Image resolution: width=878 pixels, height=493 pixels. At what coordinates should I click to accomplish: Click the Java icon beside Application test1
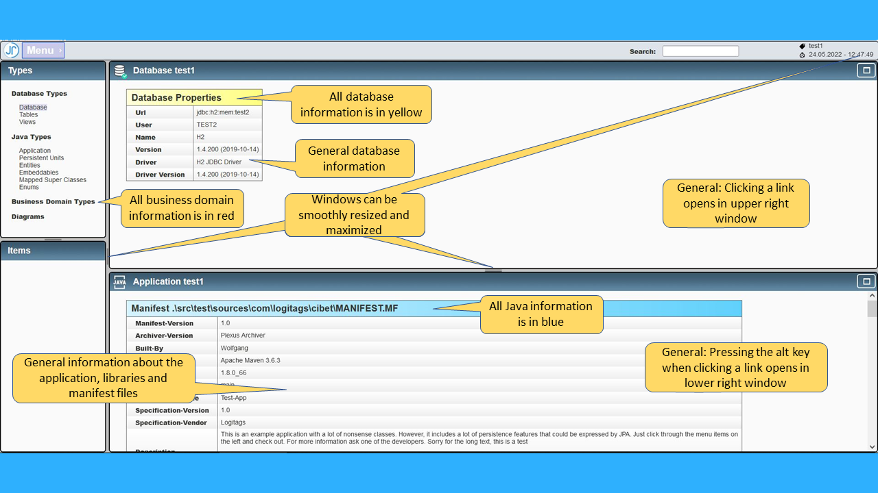point(119,281)
